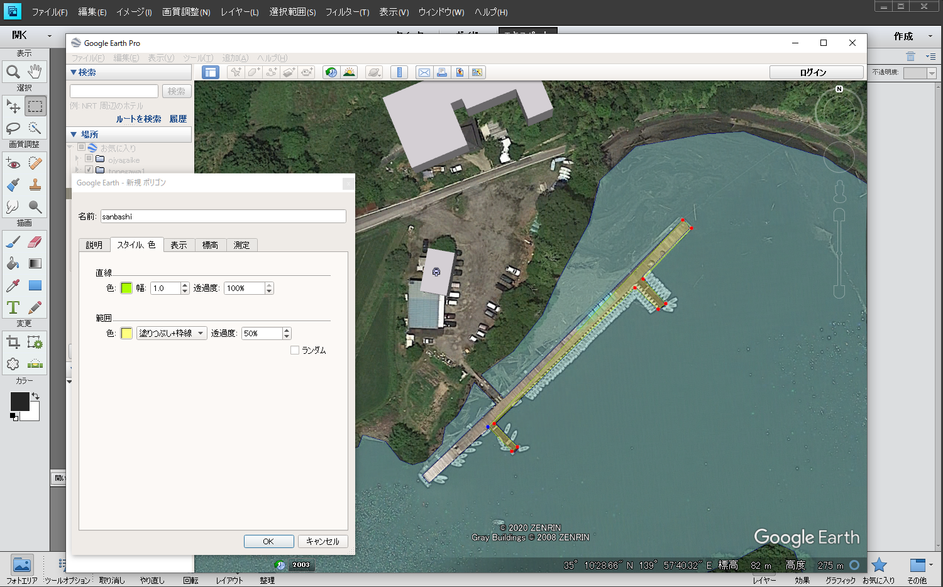Image resolution: width=943 pixels, height=587 pixels.
Task: Select the Straighten tool
Action: point(35,364)
